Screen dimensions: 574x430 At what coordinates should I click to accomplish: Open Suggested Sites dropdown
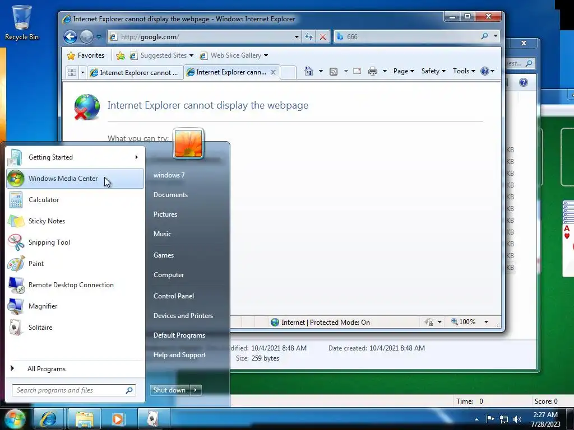[x=161, y=55]
